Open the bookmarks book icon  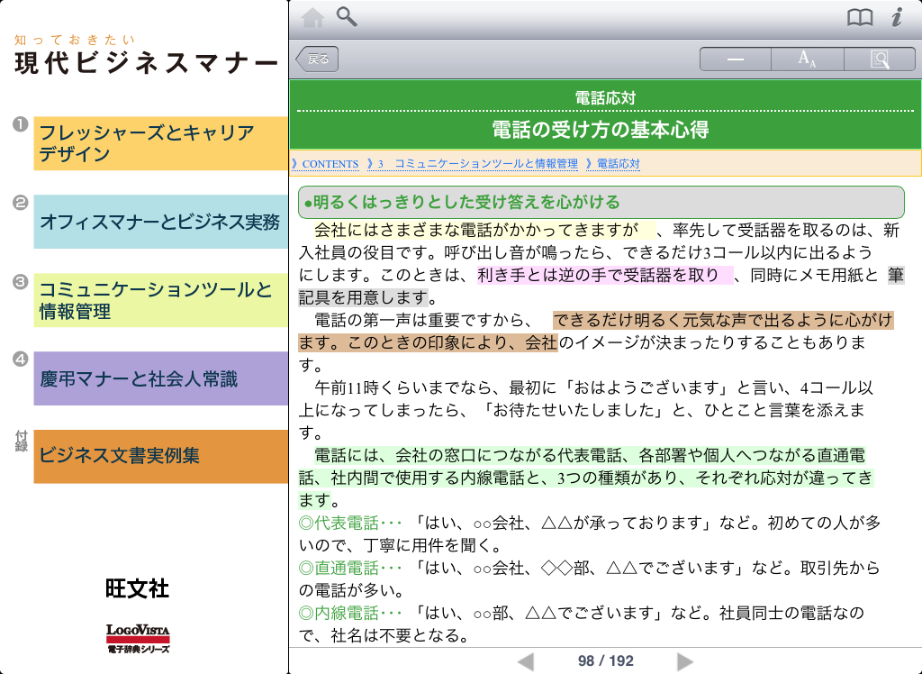tap(860, 17)
